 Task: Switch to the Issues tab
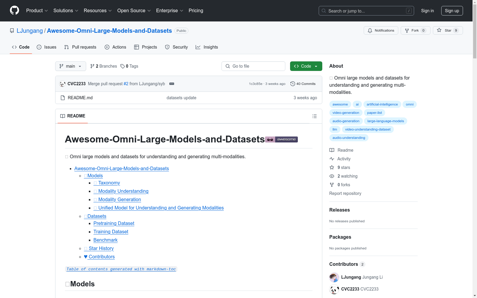tap(47, 47)
